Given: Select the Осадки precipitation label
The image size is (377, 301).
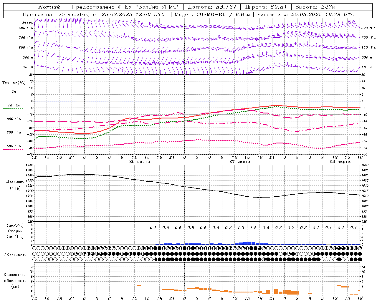Looking at the screenshot, I should 15,231.
